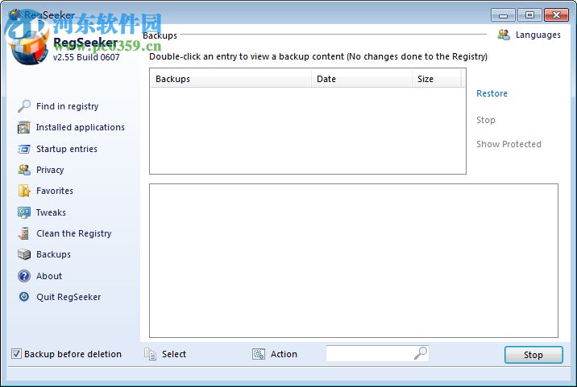577x387 pixels.
Task: Select Backups in the sidebar
Action: pos(53,254)
